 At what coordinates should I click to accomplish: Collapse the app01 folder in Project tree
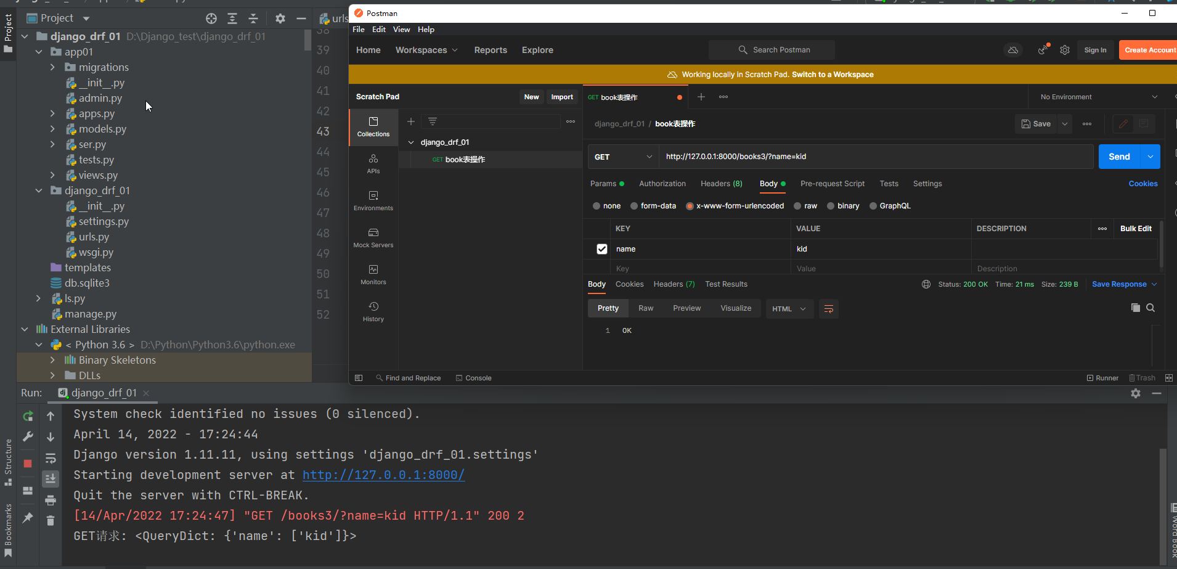point(39,52)
